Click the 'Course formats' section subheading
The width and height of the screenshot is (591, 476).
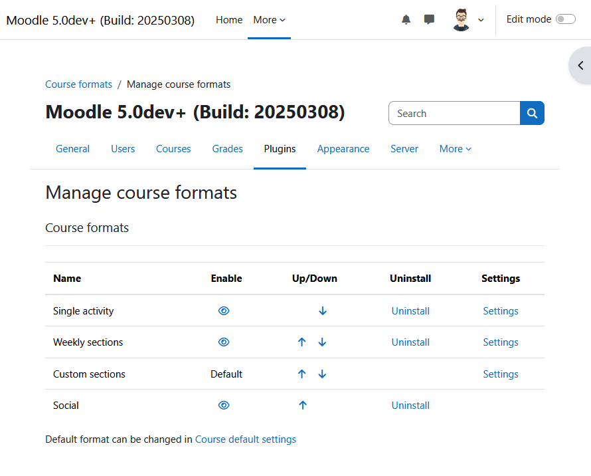click(x=87, y=227)
